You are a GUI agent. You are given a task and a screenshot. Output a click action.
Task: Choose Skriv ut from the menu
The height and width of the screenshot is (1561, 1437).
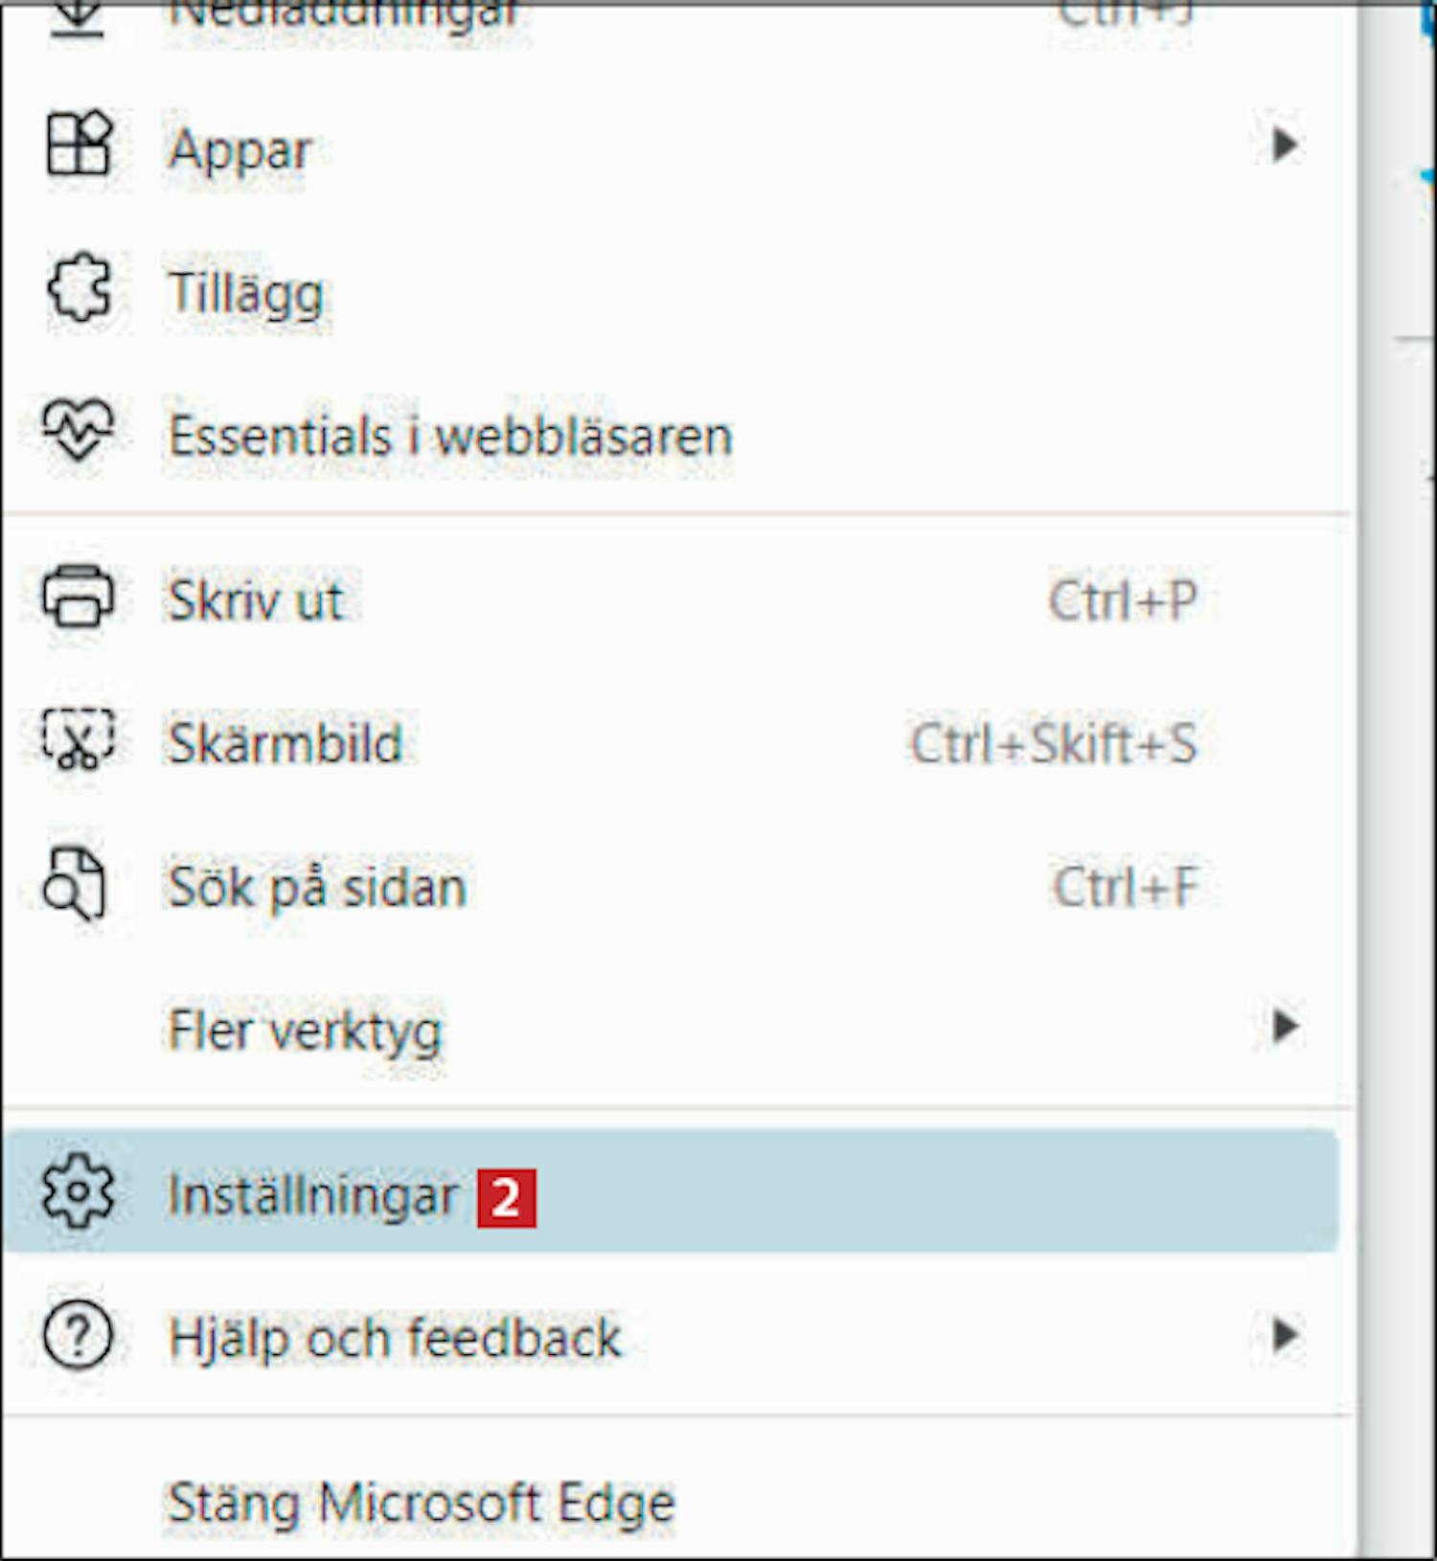pos(256,600)
